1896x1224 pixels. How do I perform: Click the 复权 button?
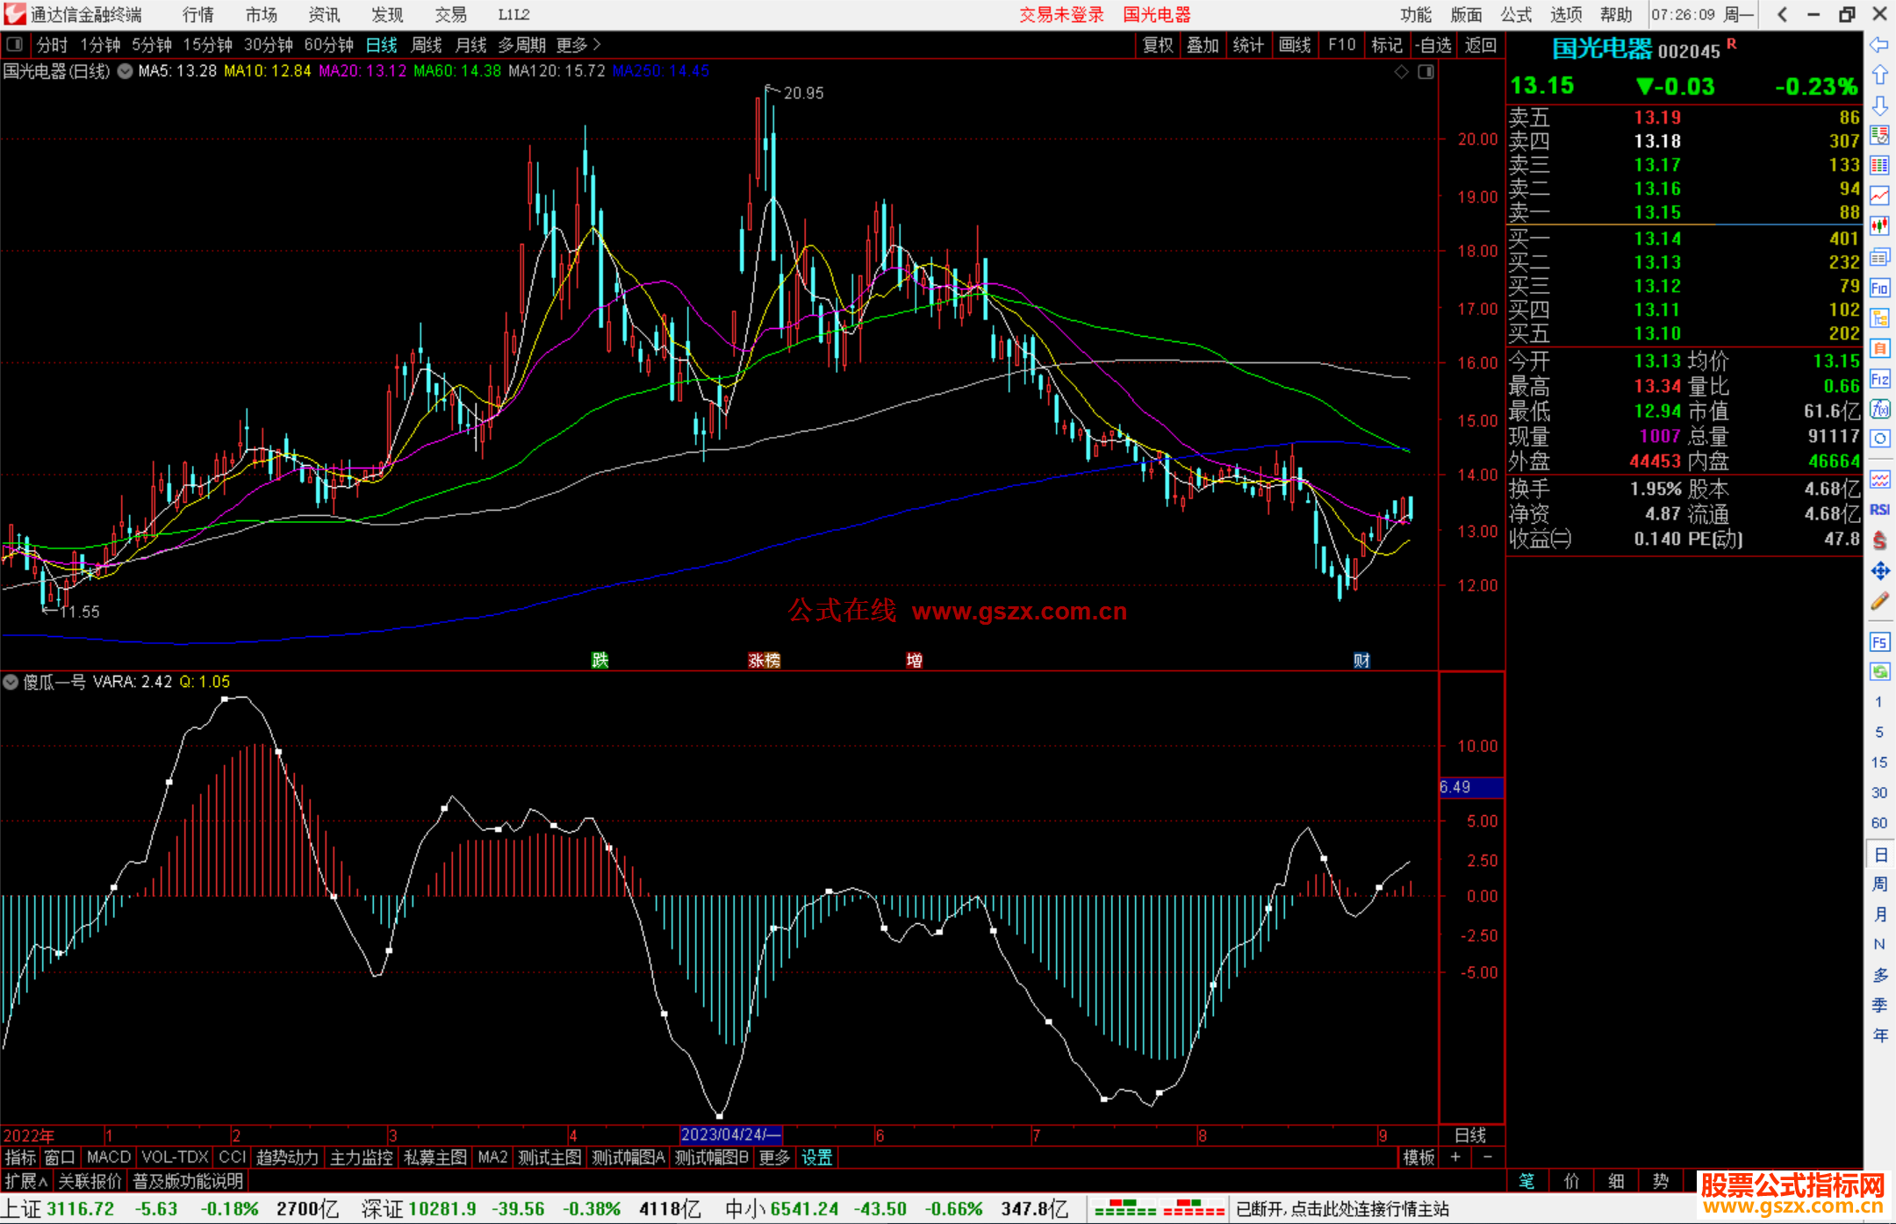point(1157,45)
